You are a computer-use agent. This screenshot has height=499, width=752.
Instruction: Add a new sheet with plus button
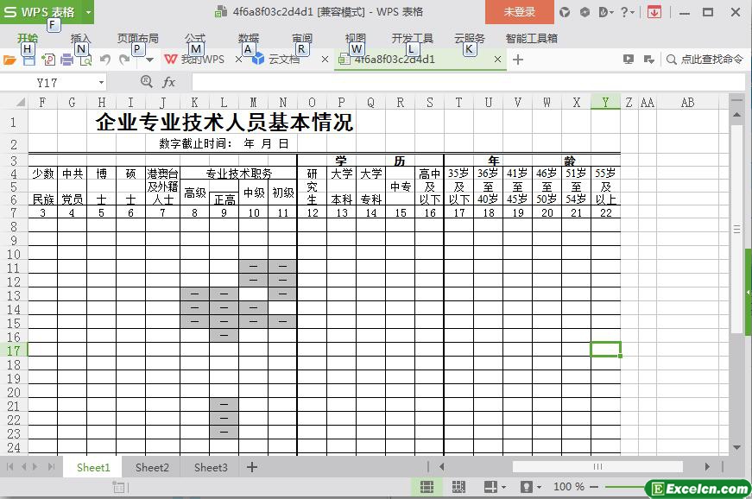coord(252,467)
